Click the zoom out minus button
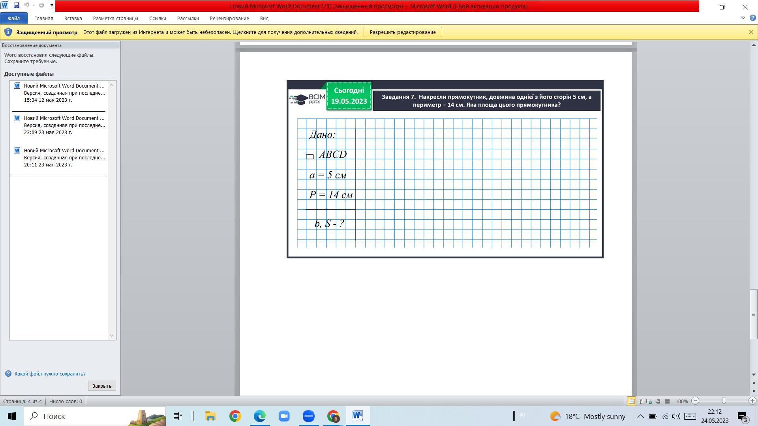 (x=696, y=401)
